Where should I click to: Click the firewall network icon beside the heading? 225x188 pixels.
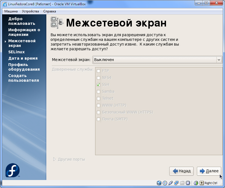click(x=57, y=22)
